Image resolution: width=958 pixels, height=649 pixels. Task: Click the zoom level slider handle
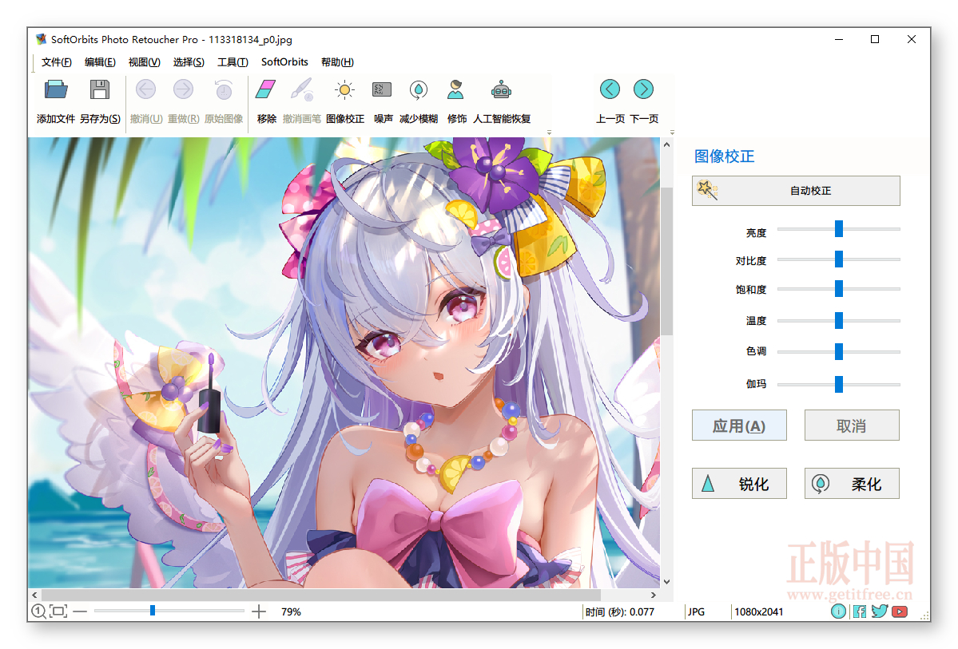point(153,611)
